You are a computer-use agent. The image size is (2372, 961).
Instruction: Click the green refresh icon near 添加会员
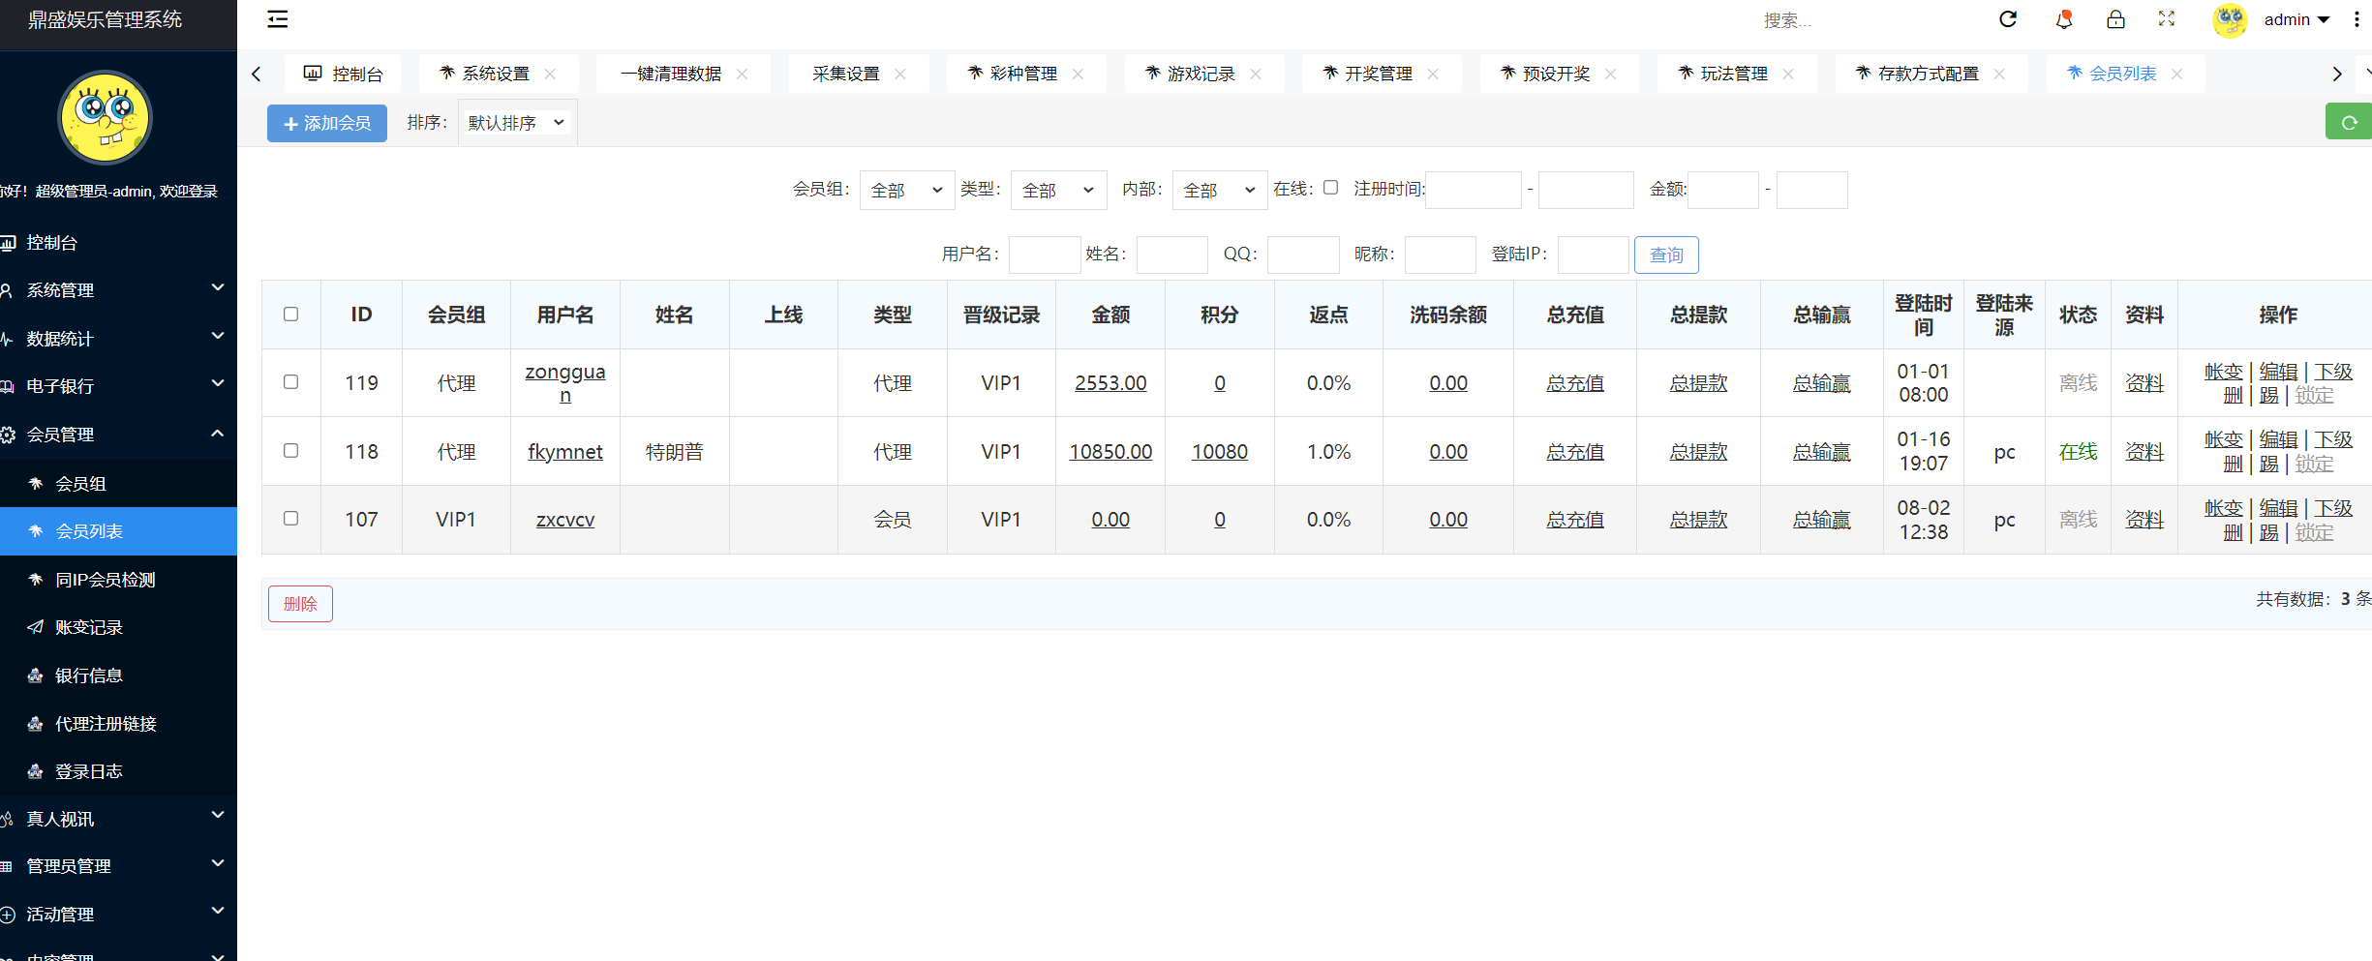pyautogui.click(x=2350, y=122)
